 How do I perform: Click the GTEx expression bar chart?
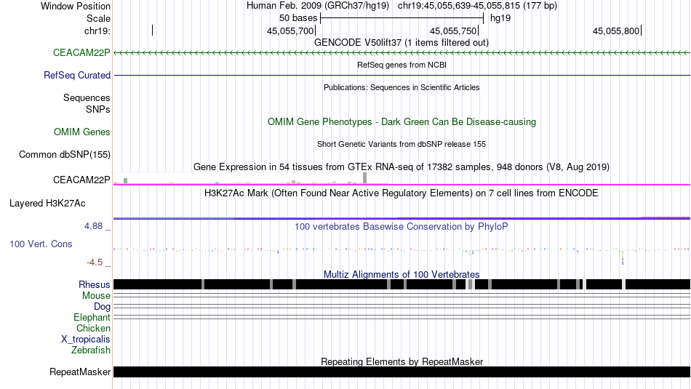(x=251, y=178)
